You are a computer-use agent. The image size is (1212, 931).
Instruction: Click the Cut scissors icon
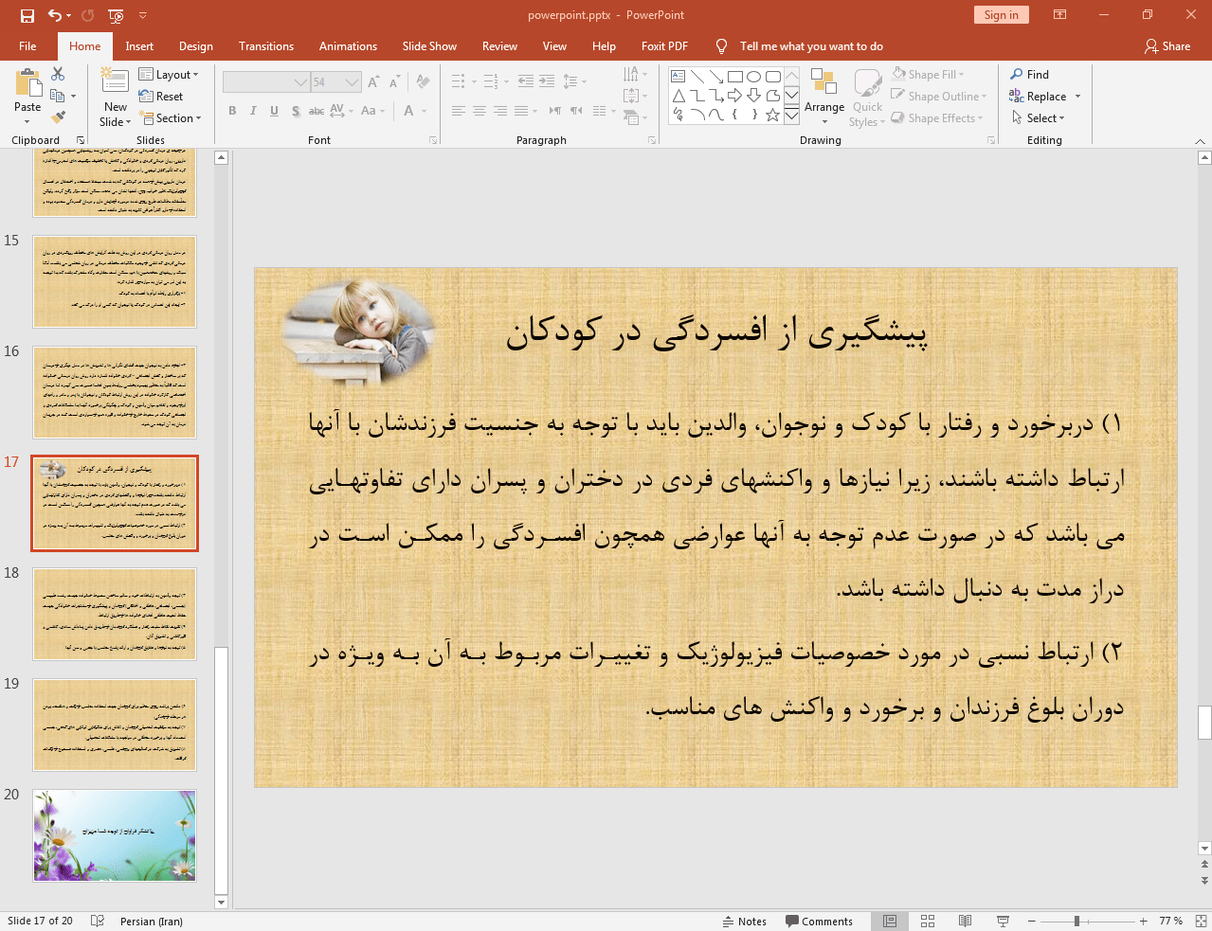click(x=58, y=74)
